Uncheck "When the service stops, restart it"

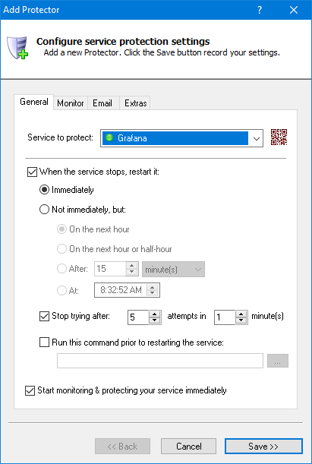32,172
